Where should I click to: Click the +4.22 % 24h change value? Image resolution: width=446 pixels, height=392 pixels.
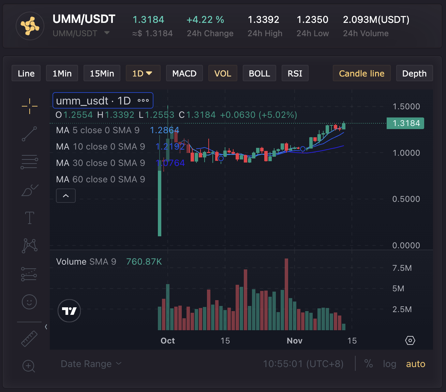pos(205,20)
